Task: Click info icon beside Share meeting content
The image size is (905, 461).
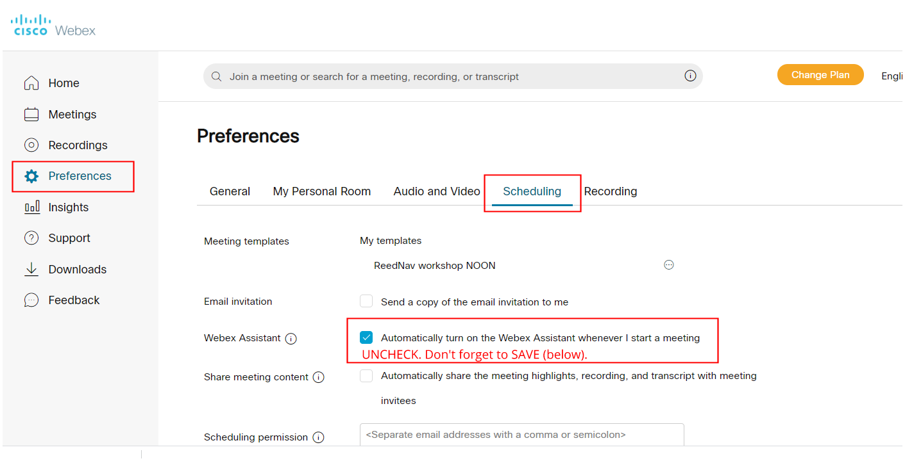Action: (x=318, y=378)
